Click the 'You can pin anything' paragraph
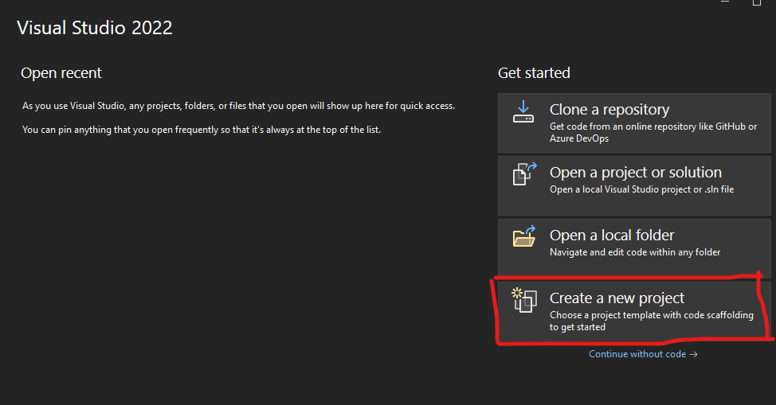This screenshot has height=405, width=776. coord(202,130)
